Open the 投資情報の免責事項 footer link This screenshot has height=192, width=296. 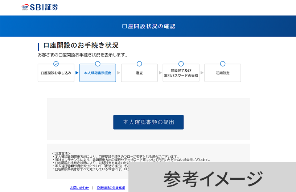[111, 188]
